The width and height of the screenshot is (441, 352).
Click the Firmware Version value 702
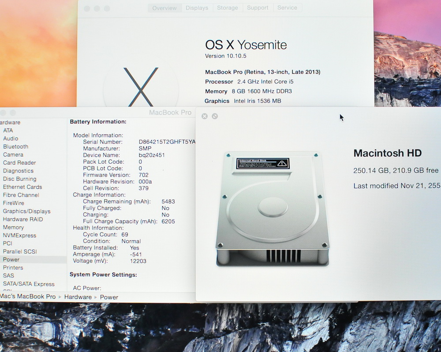[x=144, y=175]
